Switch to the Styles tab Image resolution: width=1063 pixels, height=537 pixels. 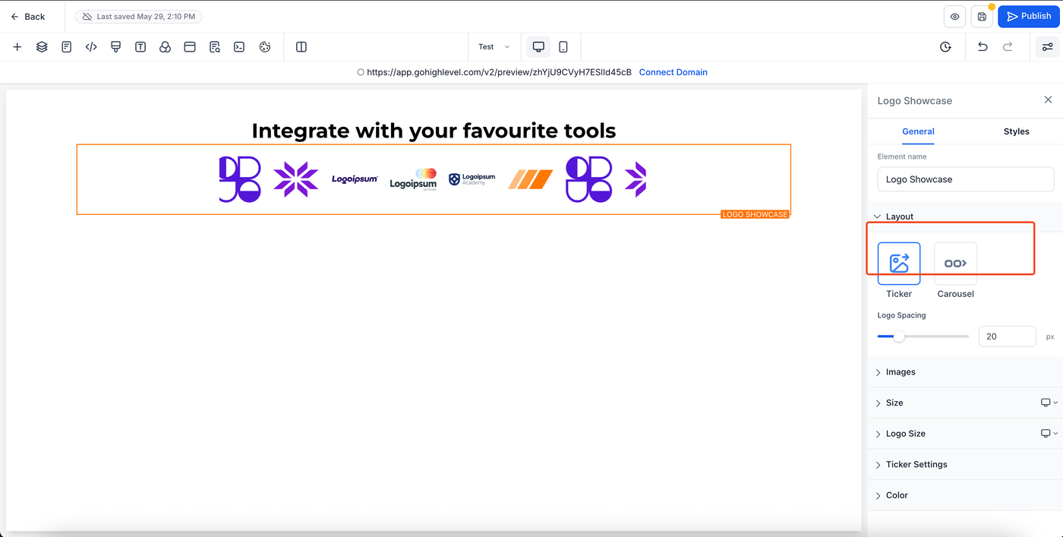1016,131
